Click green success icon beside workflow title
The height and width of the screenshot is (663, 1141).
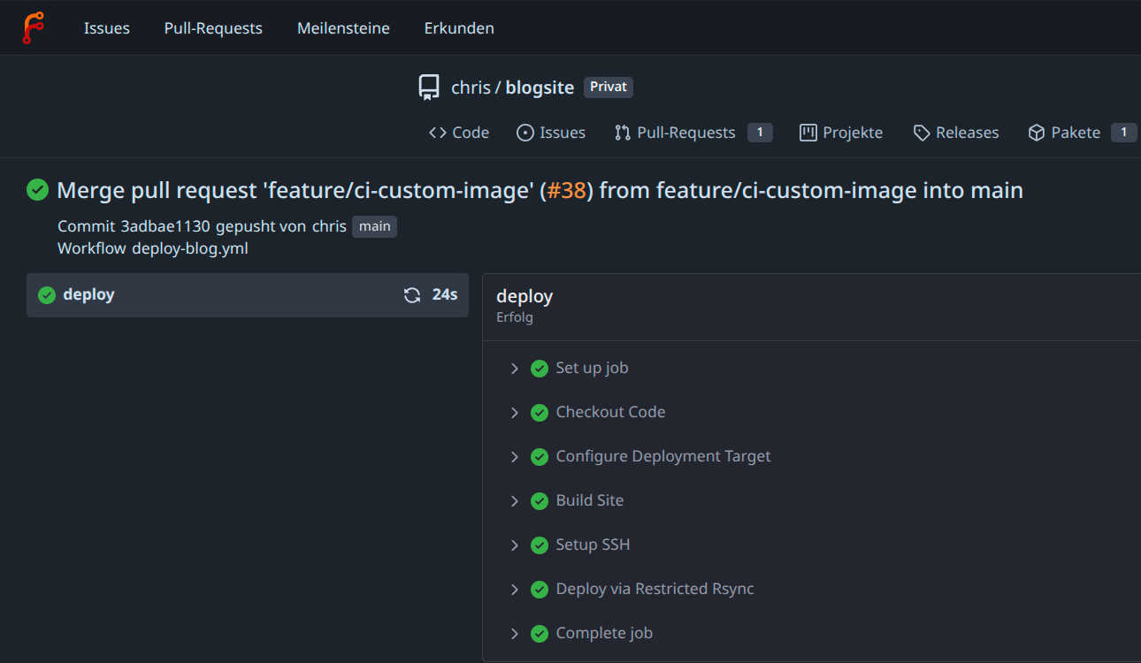pyautogui.click(x=37, y=190)
